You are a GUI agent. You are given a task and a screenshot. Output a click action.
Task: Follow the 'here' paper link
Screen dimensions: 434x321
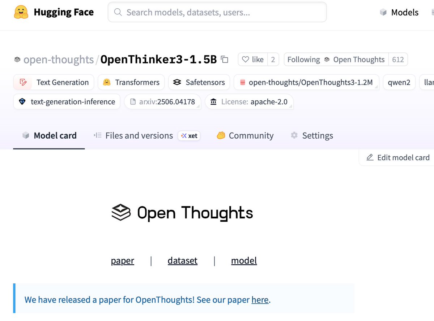tap(260, 300)
